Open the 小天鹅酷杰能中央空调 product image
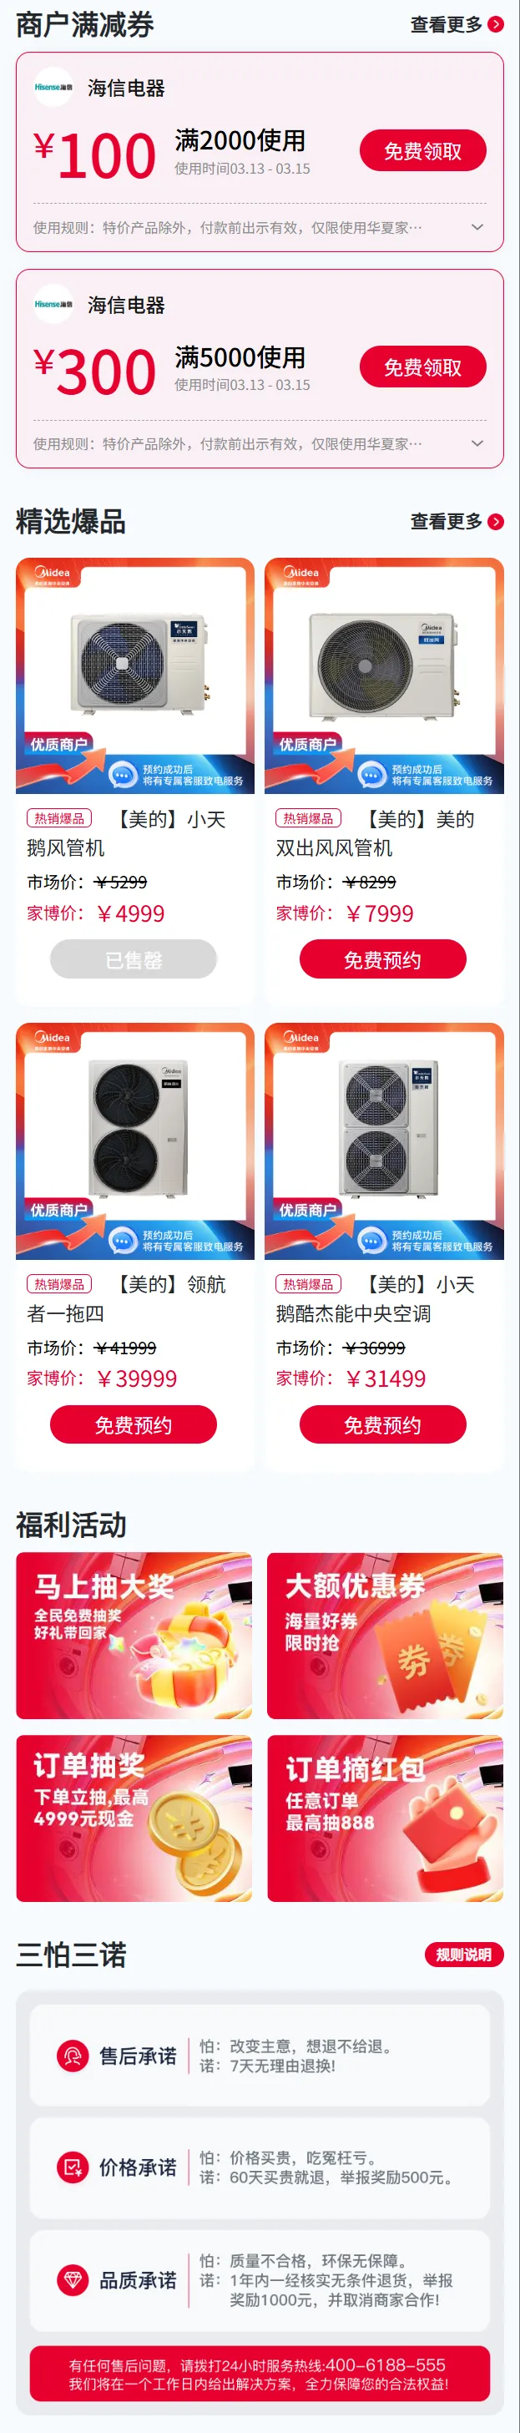The width and height of the screenshot is (520, 2433). pos(384,1141)
